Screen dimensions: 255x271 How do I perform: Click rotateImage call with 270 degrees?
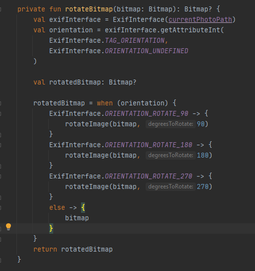pos(87,186)
